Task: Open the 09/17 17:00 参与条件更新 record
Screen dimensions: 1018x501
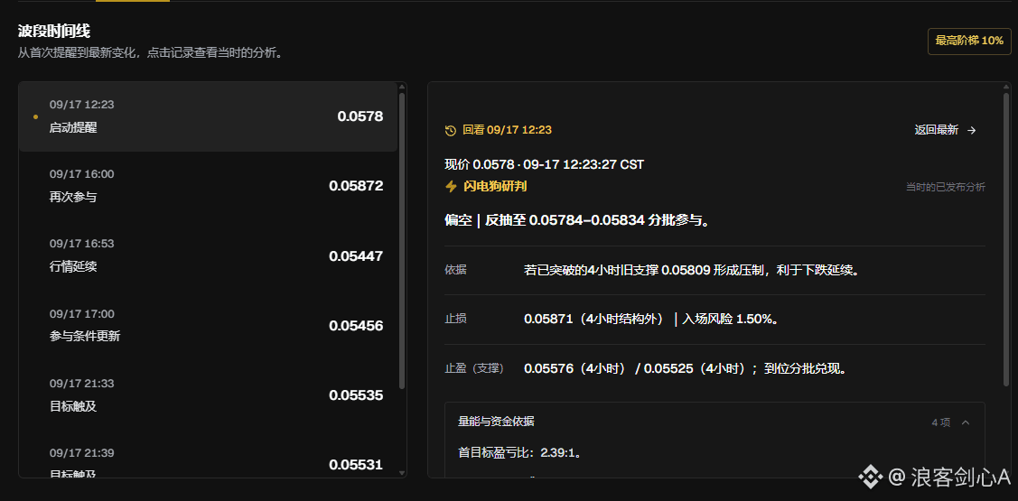Action: [x=209, y=326]
